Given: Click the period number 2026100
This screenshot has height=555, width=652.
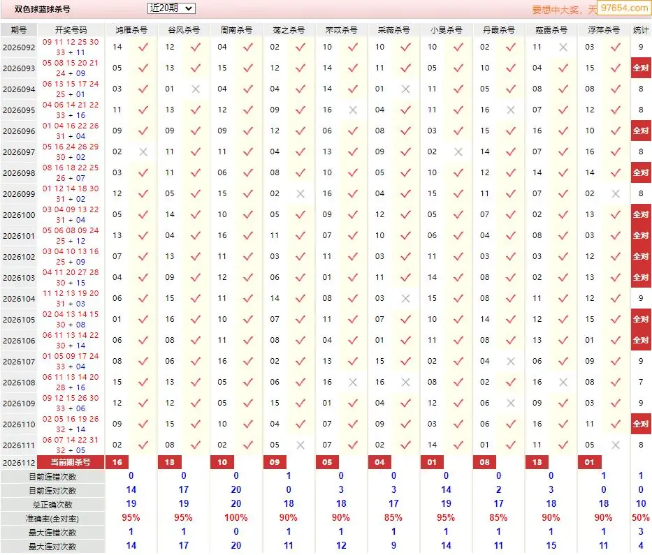Looking at the screenshot, I should pyautogui.click(x=19, y=215).
